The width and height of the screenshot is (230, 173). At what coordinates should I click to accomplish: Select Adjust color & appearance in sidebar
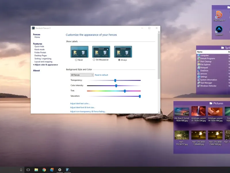coord(46,65)
